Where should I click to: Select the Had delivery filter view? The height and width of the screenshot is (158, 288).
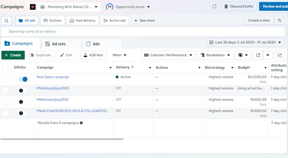[83, 21]
